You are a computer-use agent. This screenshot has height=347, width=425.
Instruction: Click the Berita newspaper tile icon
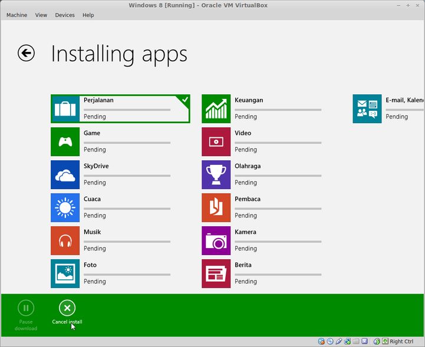216,273
